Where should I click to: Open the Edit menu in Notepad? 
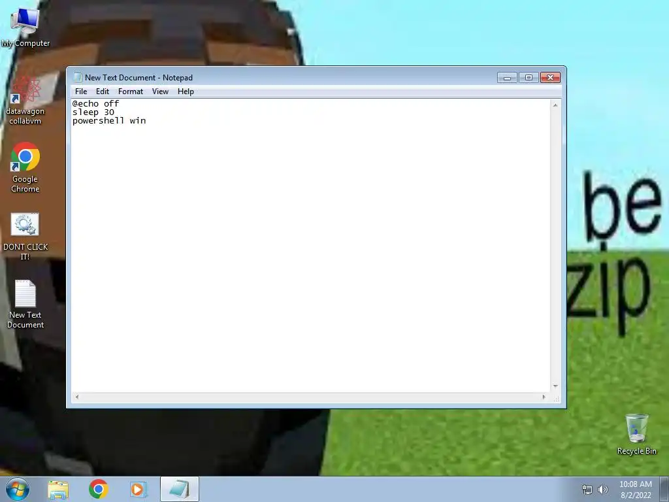(103, 92)
